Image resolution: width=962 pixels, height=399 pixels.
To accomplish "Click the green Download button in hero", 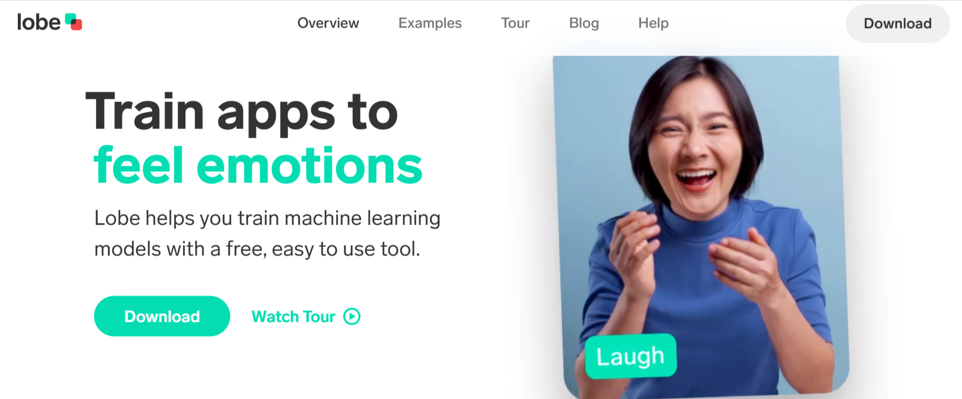I will click(162, 316).
